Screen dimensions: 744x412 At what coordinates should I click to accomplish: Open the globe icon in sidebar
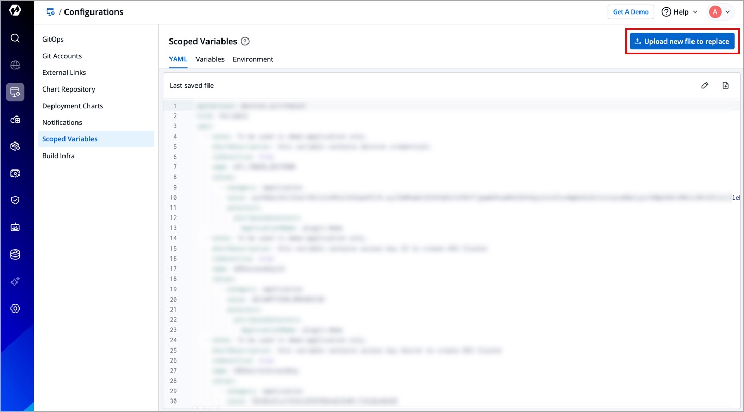(x=15, y=65)
